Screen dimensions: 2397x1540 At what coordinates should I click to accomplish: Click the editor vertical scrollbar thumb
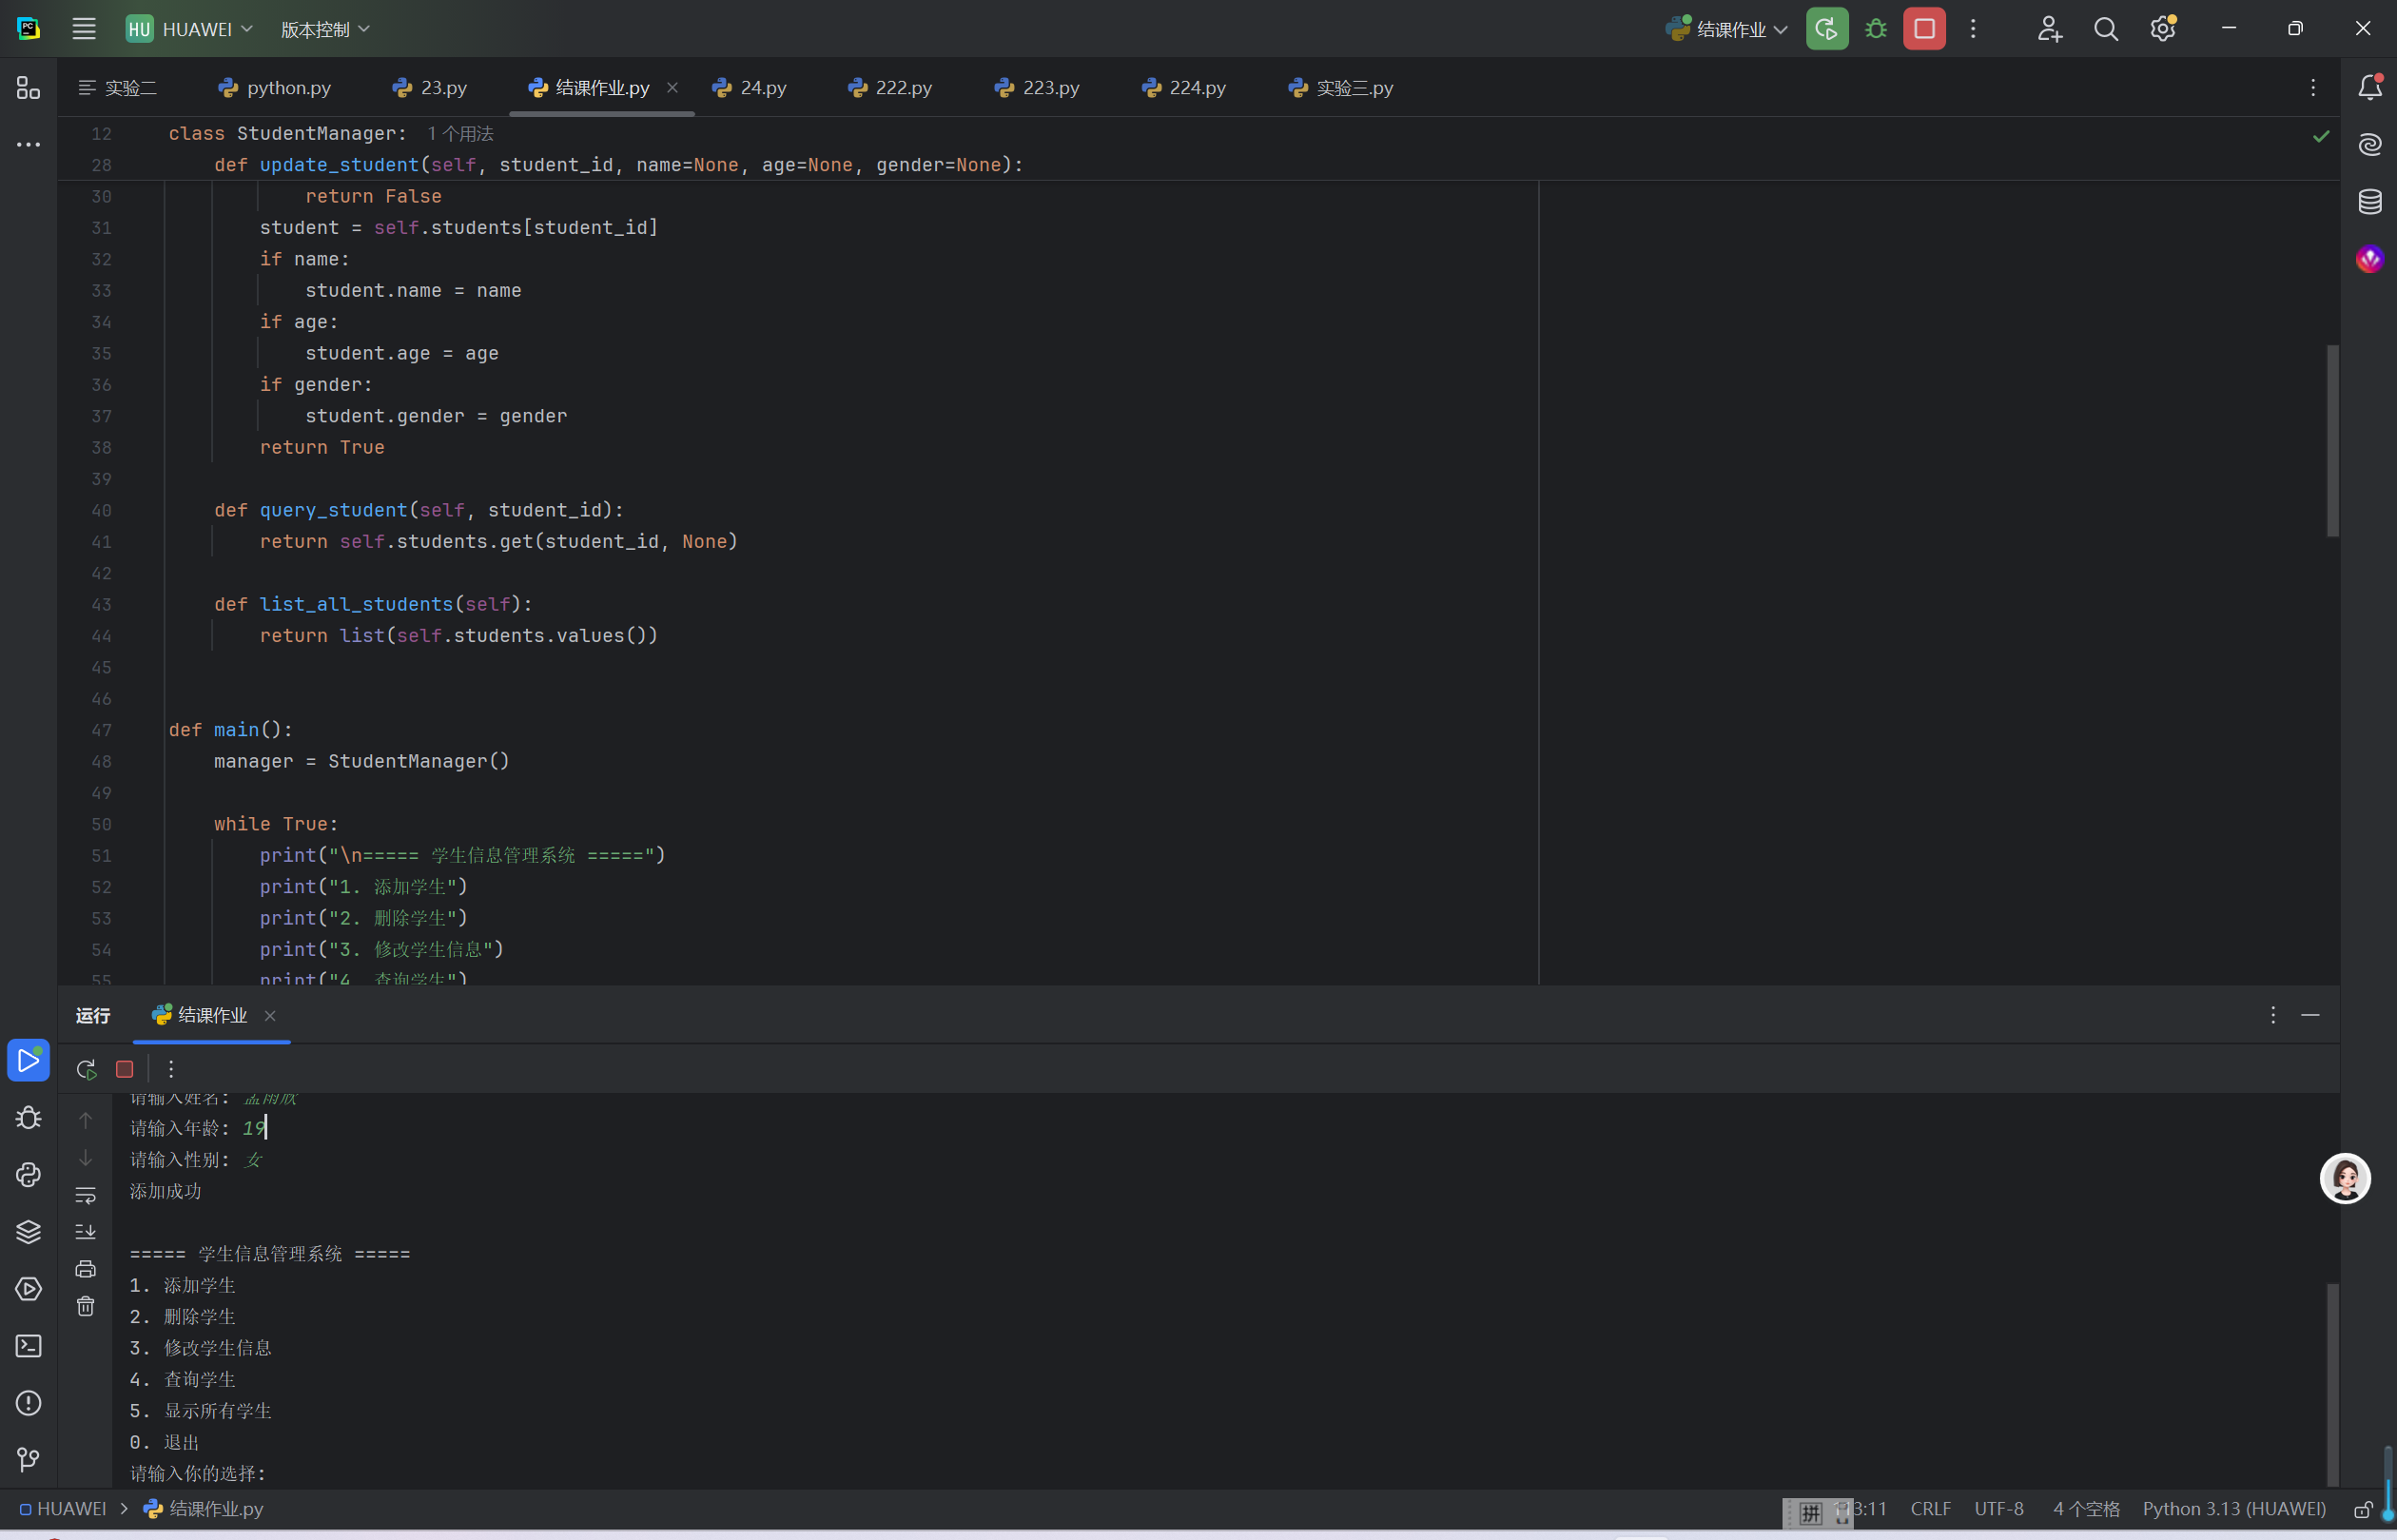(2332, 440)
